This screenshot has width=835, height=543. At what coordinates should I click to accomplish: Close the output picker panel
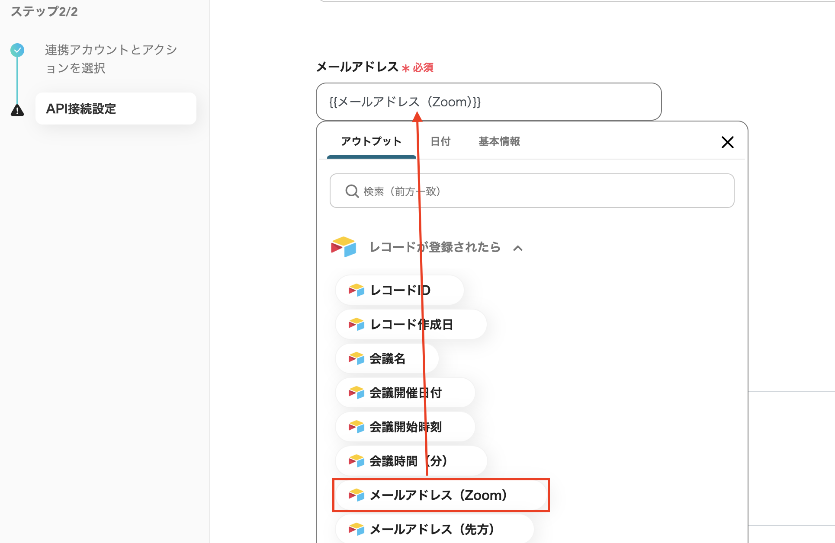727,142
